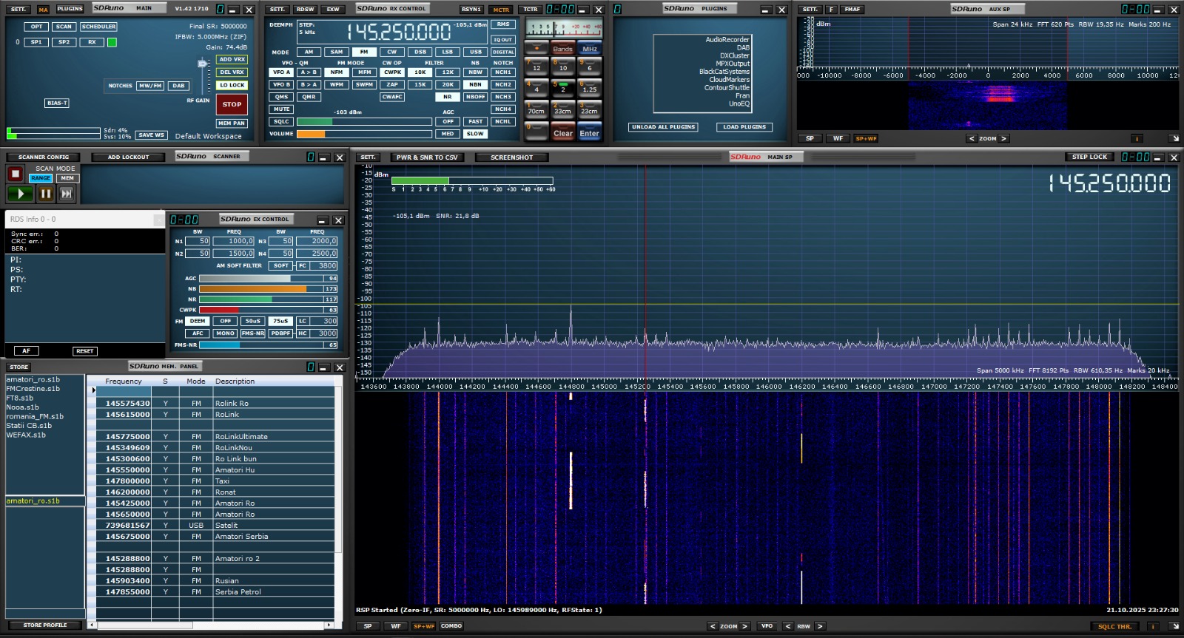Open the FMCrestine.s1b memory bank
1184x638 pixels.
(x=33, y=389)
